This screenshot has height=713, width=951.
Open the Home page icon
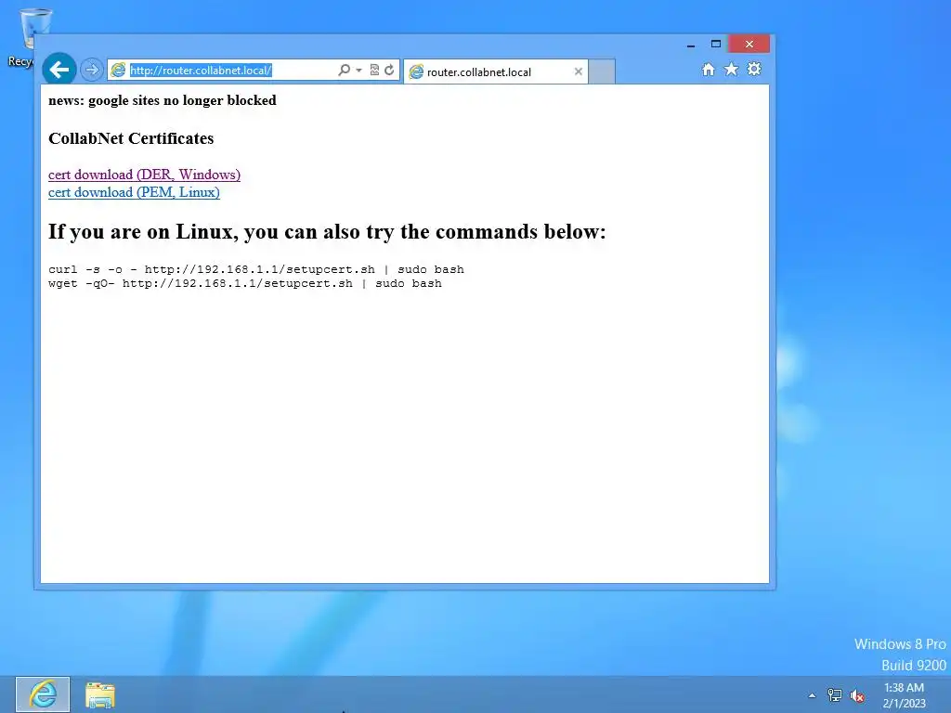pyautogui.click(x=708, y=69)
